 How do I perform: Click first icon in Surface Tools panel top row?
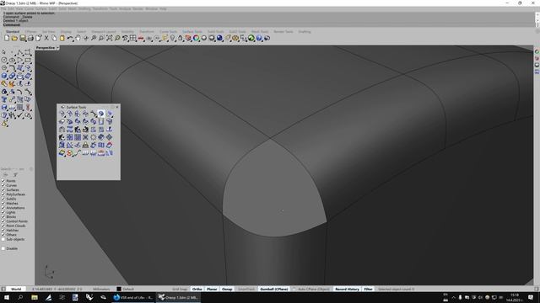[x=62, y=114]
